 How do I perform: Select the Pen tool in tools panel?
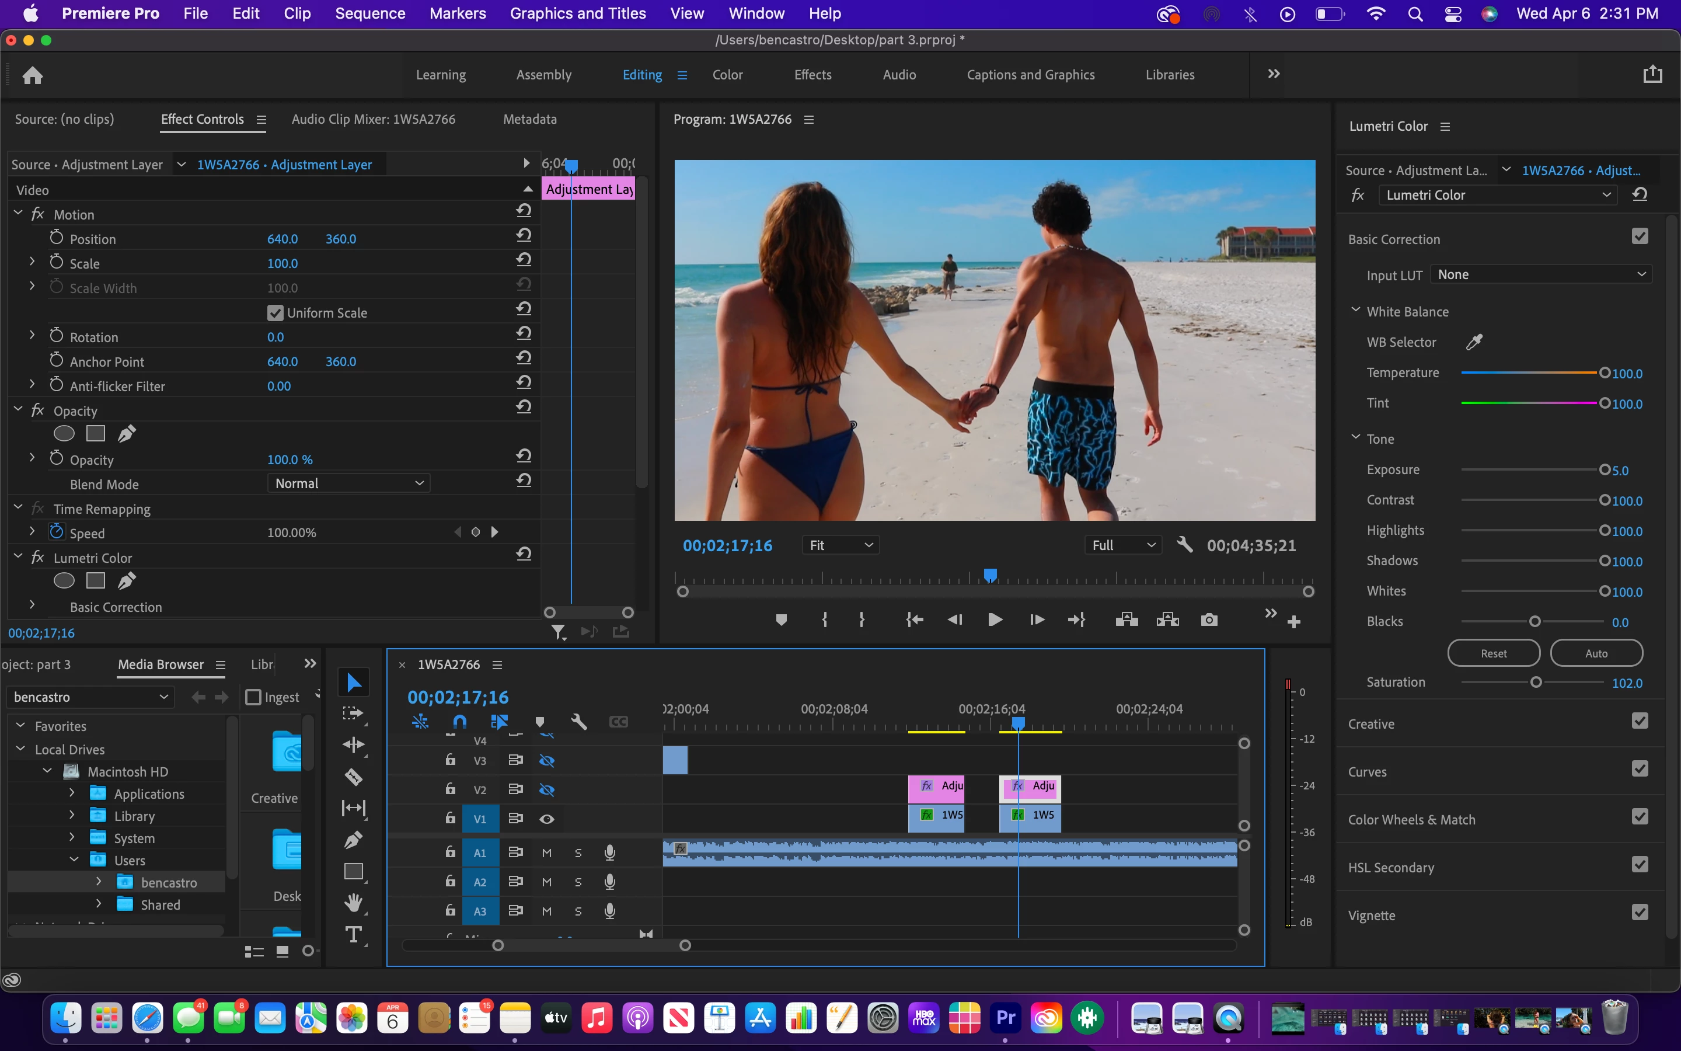coord(353,840)
